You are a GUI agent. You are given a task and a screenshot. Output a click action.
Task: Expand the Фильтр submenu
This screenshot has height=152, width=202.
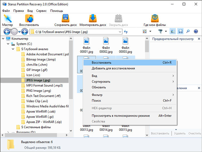pyautogui.click(x=130, y=95)
